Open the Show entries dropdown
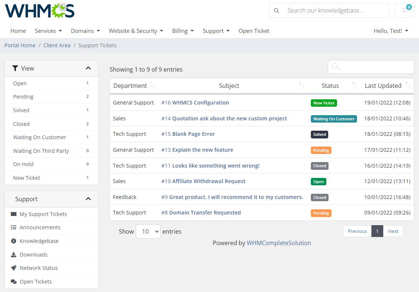 [x=148, y=231]
